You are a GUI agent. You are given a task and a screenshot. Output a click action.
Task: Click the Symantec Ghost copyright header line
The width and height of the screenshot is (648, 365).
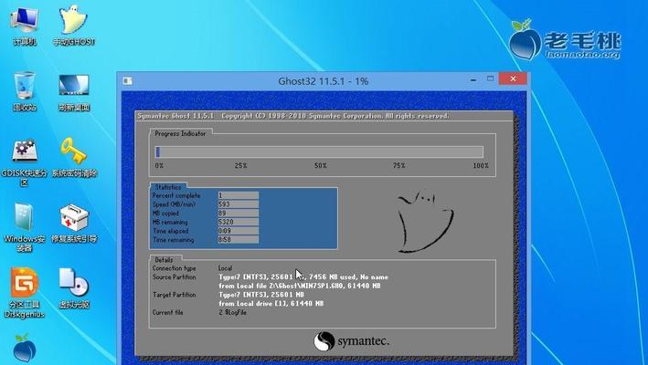(x=293, y=116)
